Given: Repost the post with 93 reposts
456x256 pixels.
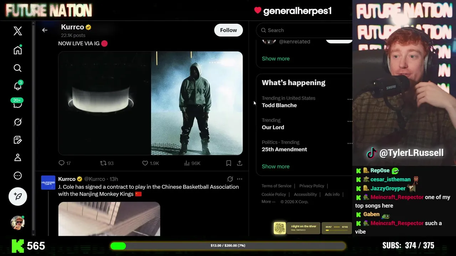Looking at the screenshot, I should (103, 163).
